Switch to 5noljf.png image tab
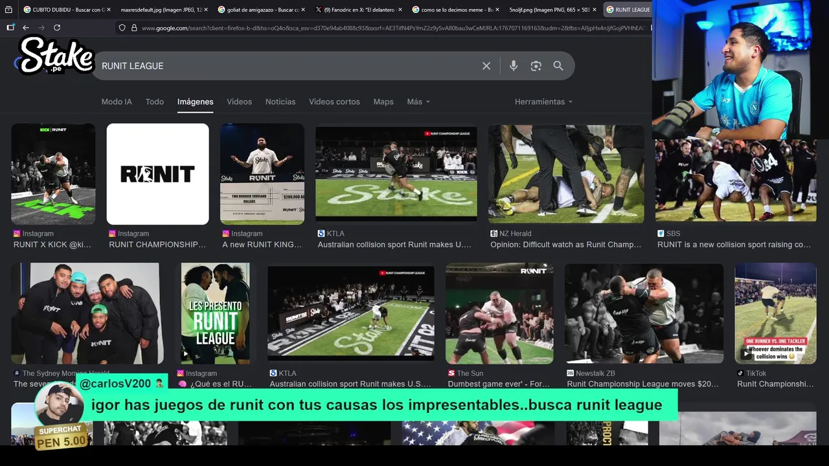The height and width of the screenshot is (466, 829). click(x=552, y=10)
